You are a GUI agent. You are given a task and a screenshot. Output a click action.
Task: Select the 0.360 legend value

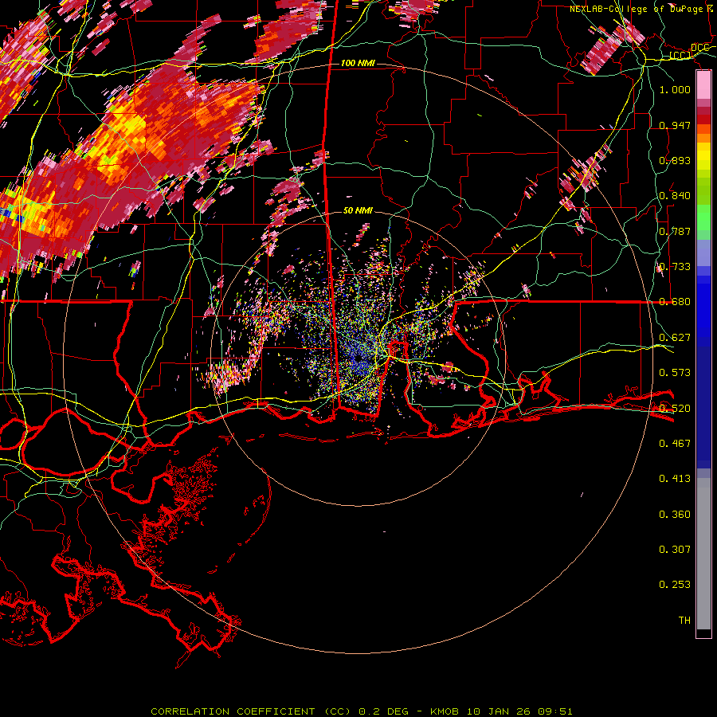[x=675, y=515]
